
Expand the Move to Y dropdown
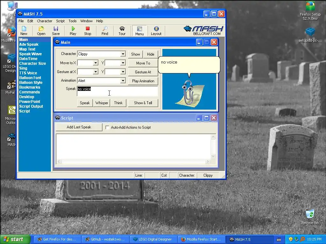coord(123,63)
